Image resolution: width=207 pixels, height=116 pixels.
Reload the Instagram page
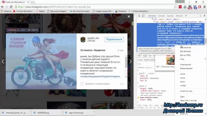[11, 7]
